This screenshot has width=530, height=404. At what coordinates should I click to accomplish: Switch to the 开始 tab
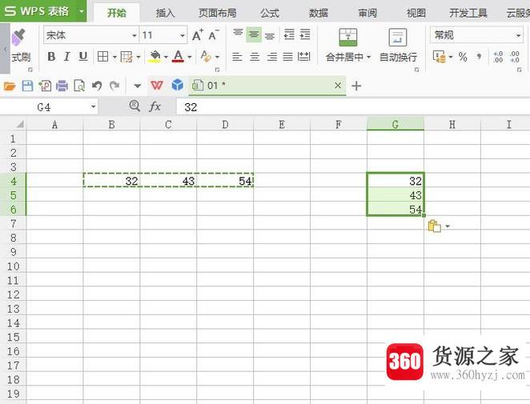[116, 13]
